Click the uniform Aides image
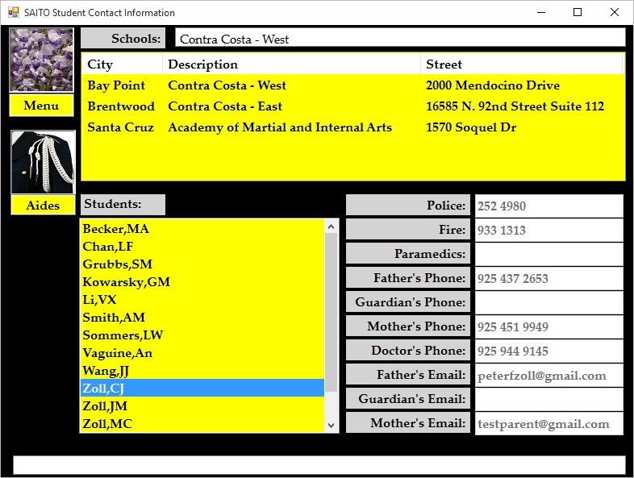This screenshot has width=634, height=478. (43, 162)
